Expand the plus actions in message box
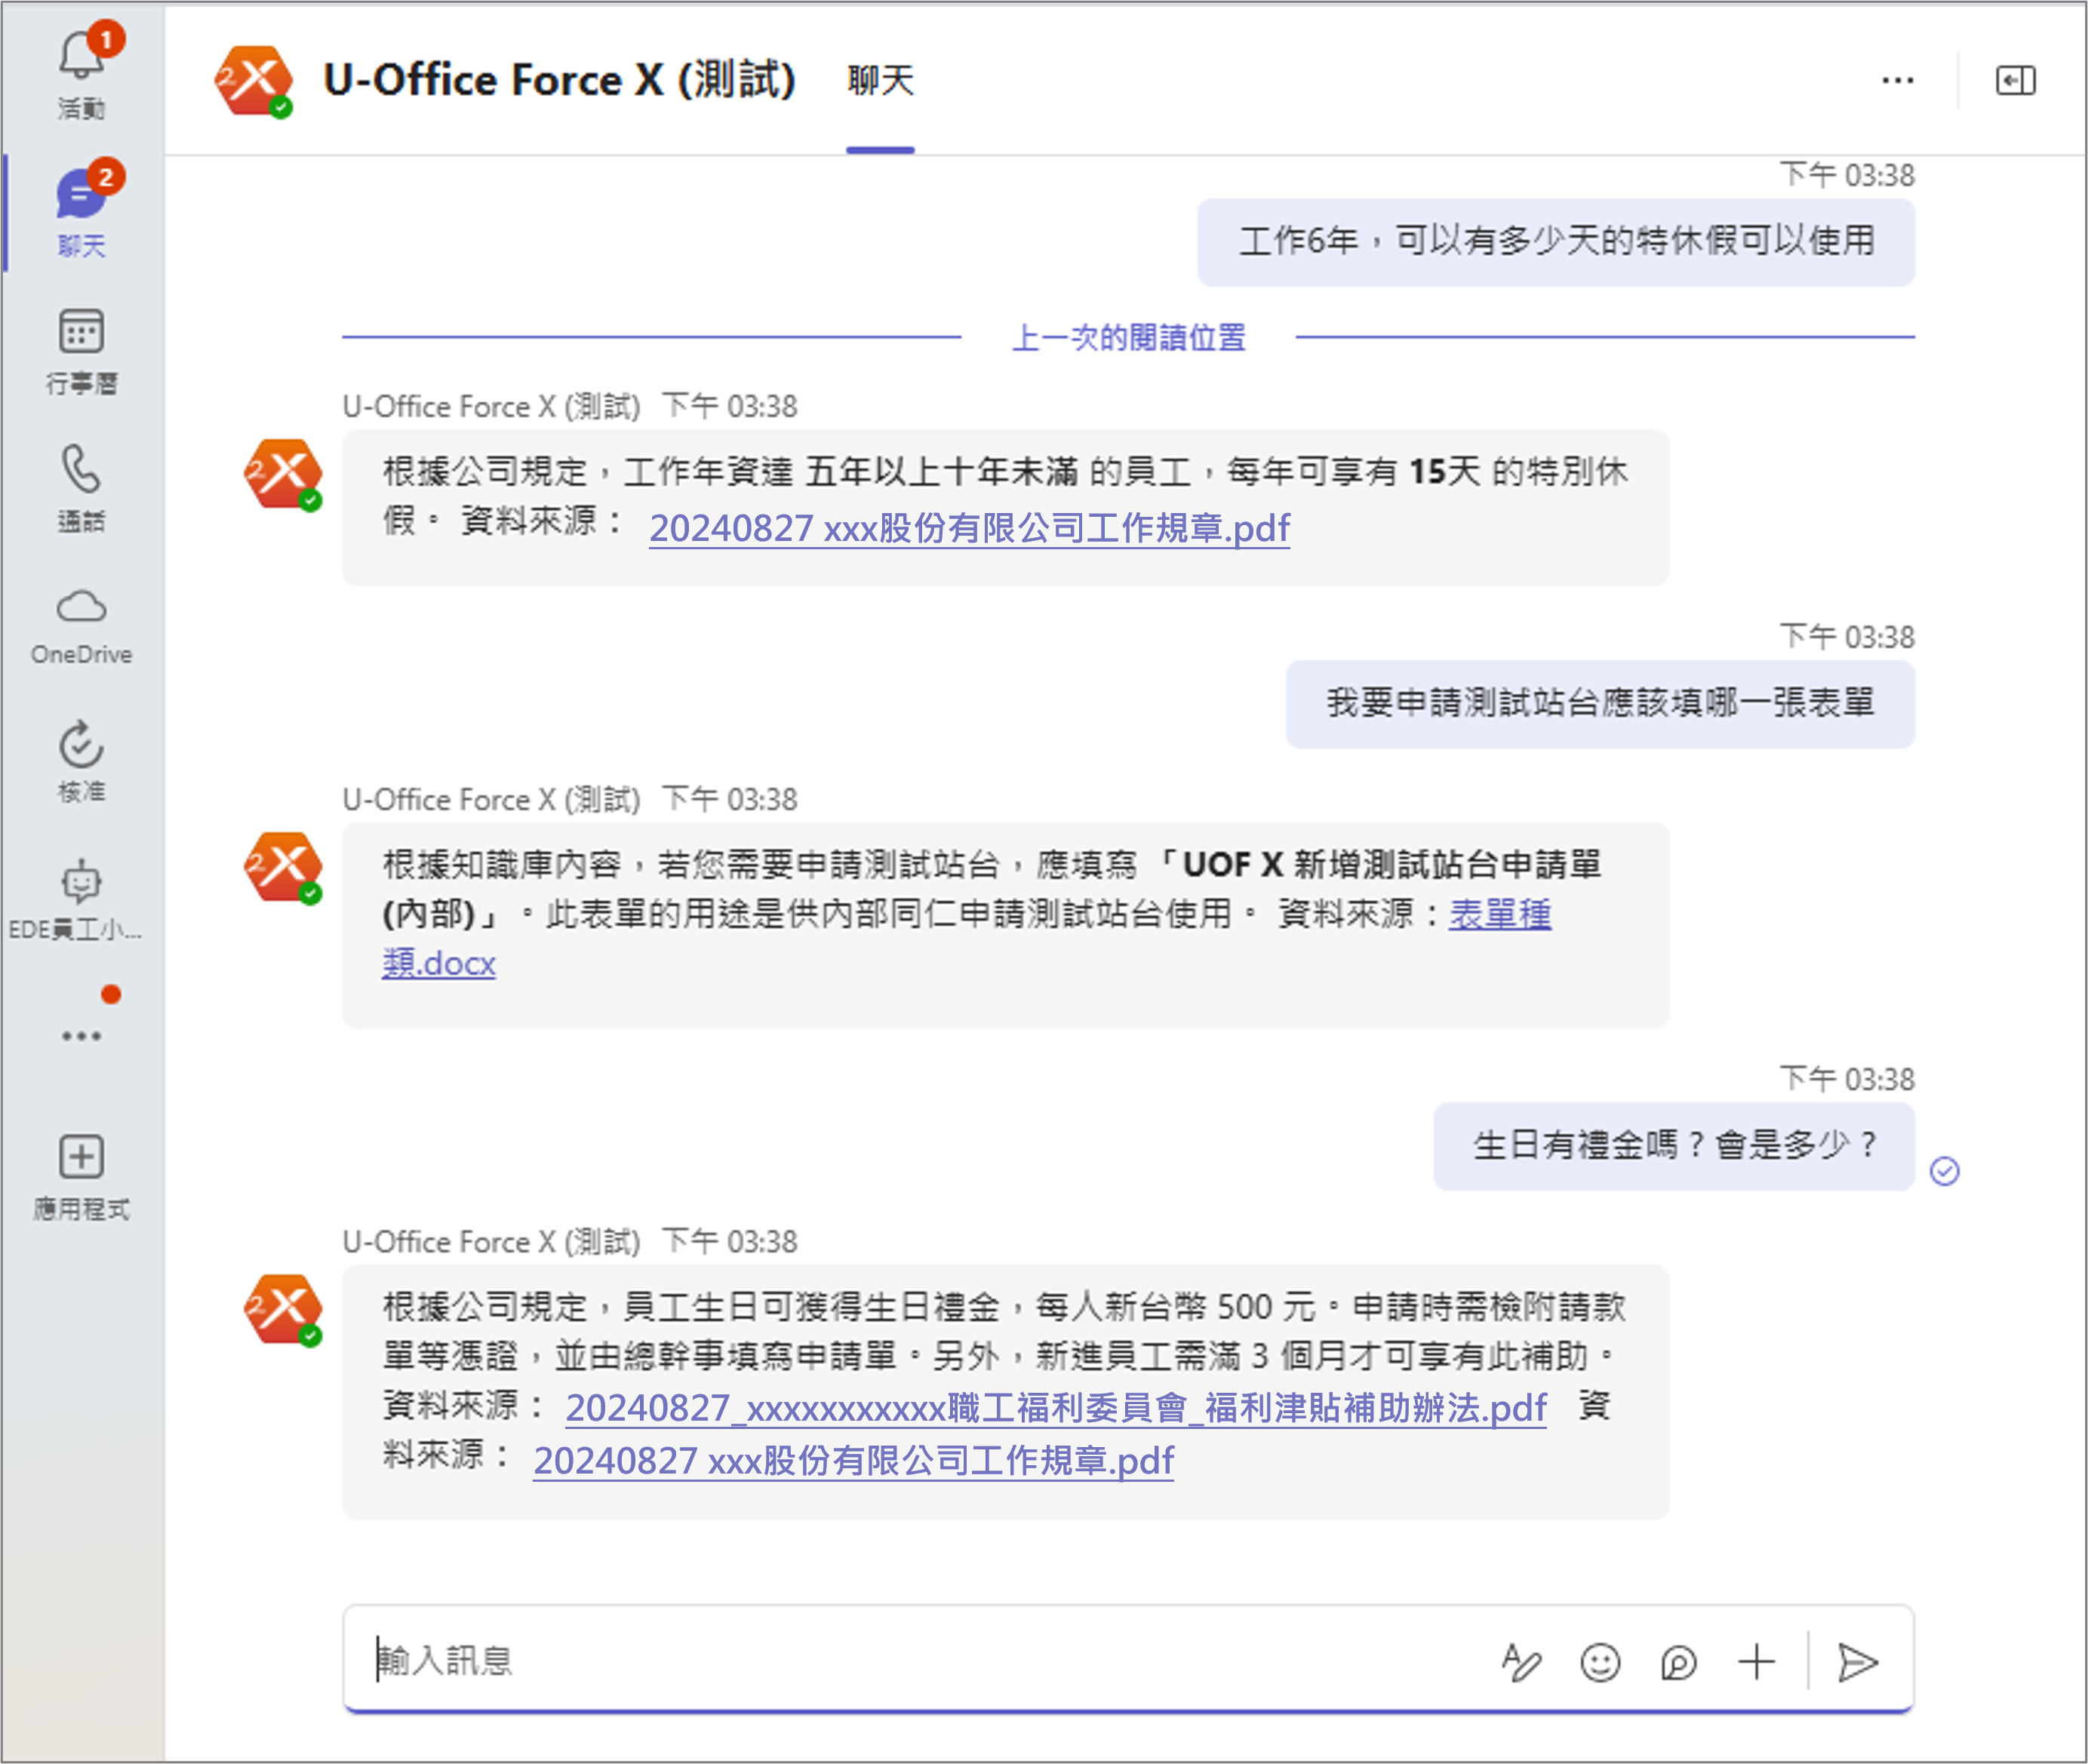This screenshot has width=2088, height=1764. pos(1756,1662)
